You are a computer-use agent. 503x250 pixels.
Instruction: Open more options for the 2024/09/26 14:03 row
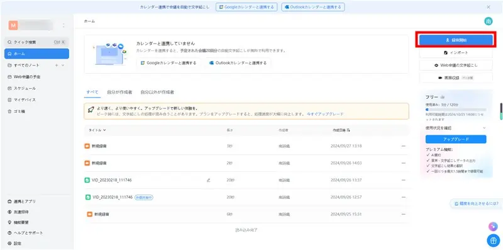click(x=403, y=163)
